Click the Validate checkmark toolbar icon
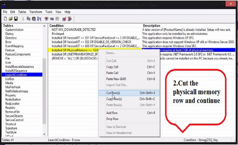Image resolution: width=238 pixels, height=145 pixels. (64, 19)
